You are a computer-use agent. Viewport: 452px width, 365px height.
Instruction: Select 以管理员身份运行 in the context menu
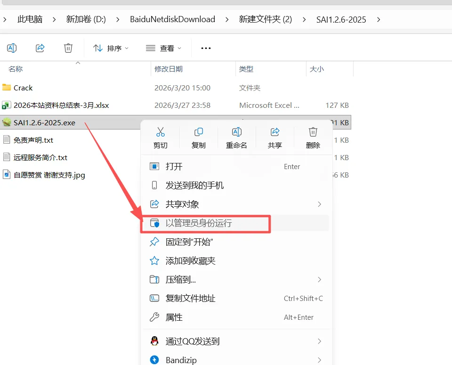[236, 223]
